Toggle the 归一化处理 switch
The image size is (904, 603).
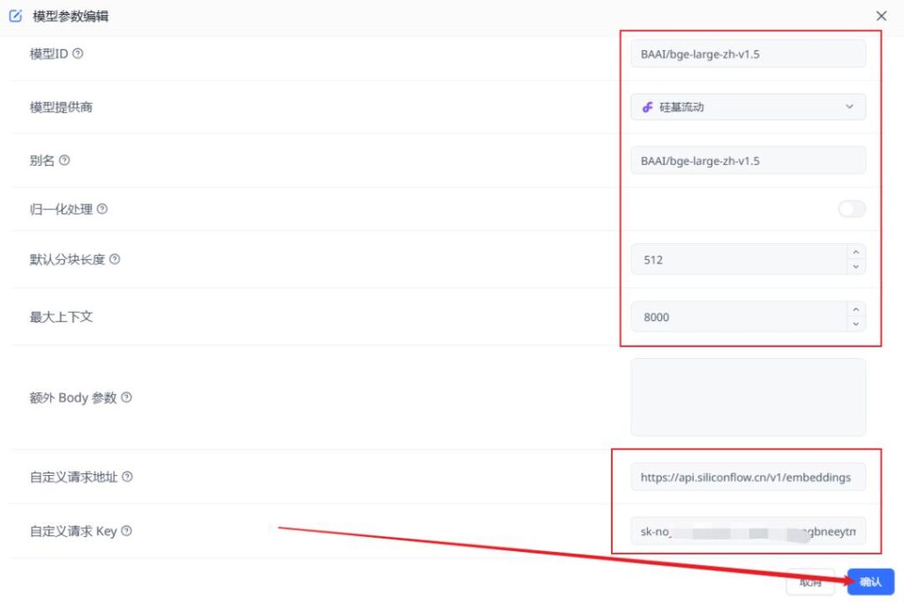click(851, 209)
